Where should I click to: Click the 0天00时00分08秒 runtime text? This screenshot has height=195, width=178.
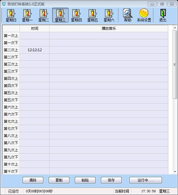pyautogui.click(x=39, y=191)
